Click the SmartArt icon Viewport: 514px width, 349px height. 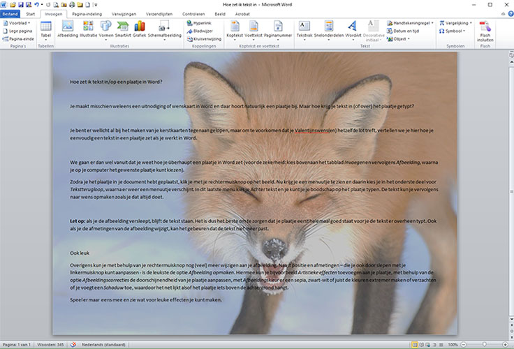pos(123,29)
